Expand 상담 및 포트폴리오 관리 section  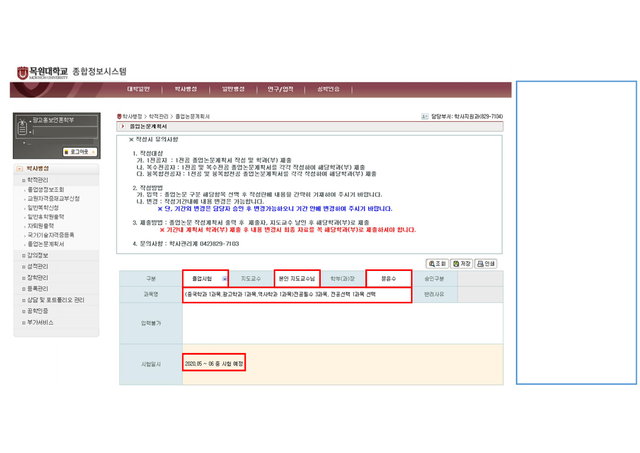(56, 300)
